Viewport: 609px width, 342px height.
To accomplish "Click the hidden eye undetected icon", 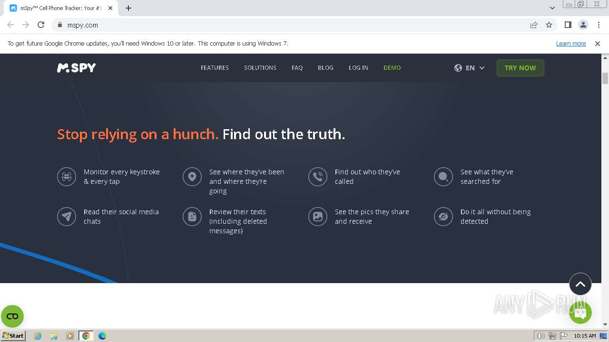I will click(443, 217).
